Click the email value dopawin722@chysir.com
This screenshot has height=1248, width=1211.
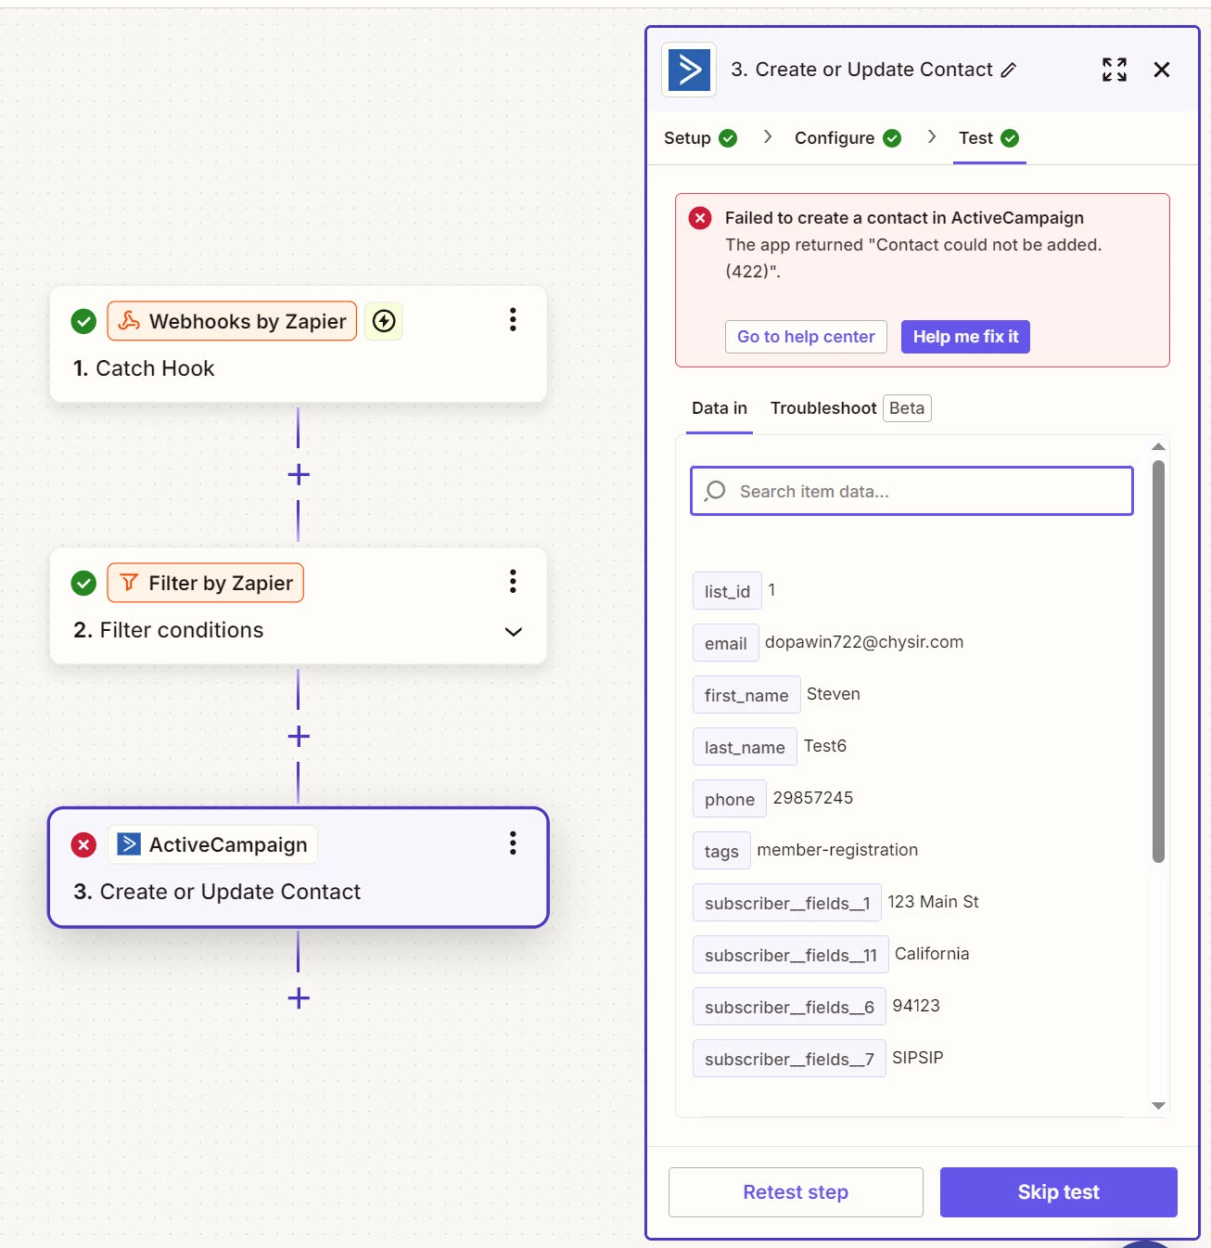point(864,642)
